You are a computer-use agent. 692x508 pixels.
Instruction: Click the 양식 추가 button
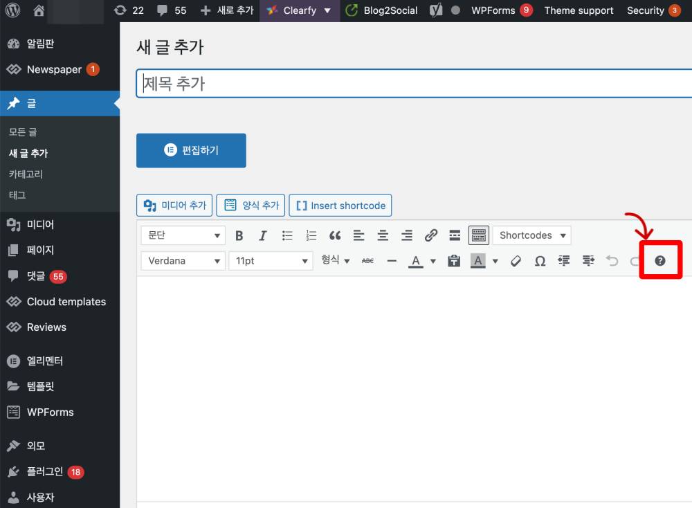coord(251,206)
